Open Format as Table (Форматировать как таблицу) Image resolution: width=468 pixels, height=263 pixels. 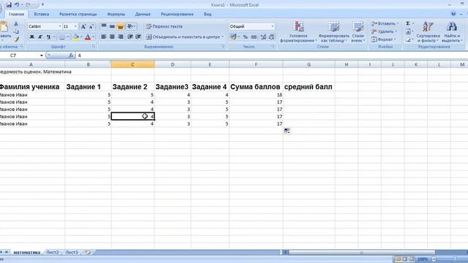[x=333, y=31]
